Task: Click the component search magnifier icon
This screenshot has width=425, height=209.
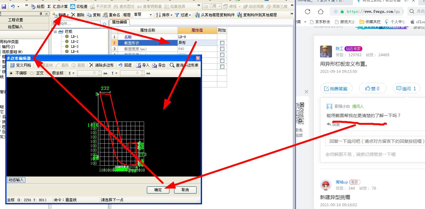Action: [x=105, y=24]
